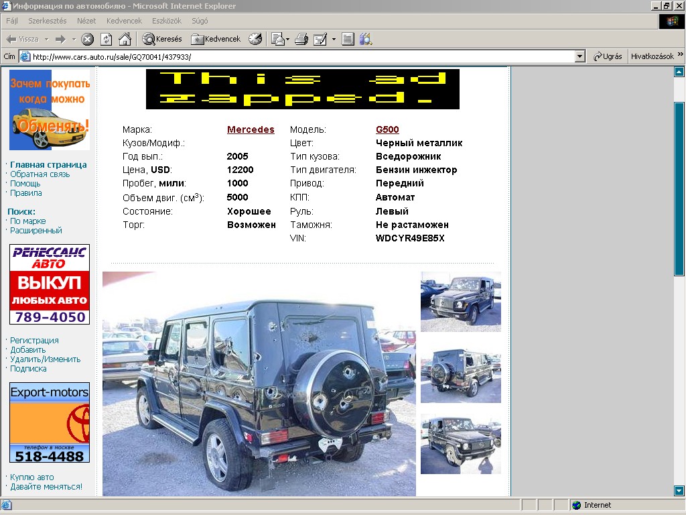686x515 pixels.
Task: Click the Edit page toolbar icon
Action: coord(320,40)
